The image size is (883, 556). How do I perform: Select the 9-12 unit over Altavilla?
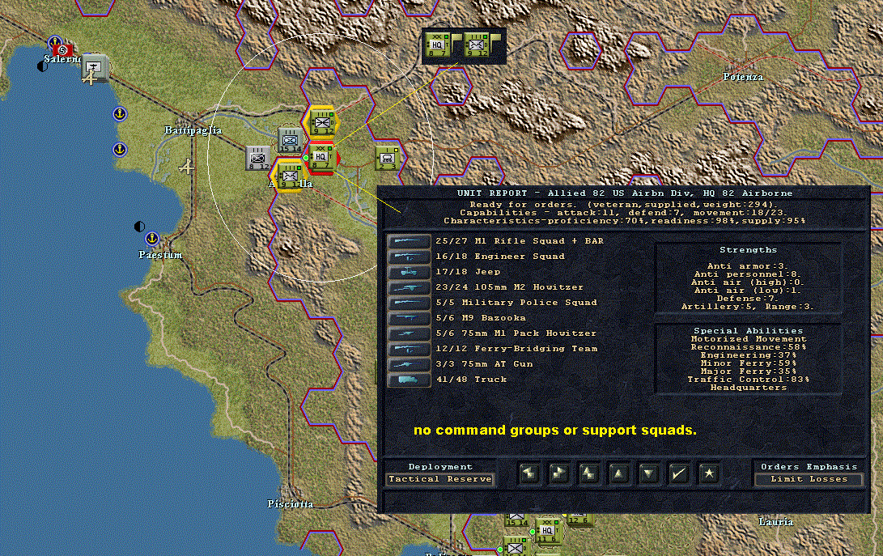[291, 175]
